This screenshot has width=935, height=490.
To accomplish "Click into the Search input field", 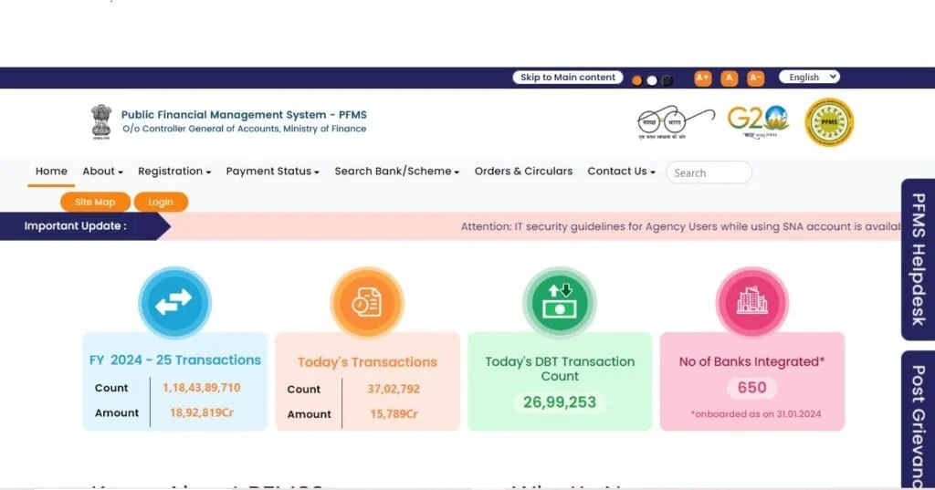I will [x=709, y=172].
